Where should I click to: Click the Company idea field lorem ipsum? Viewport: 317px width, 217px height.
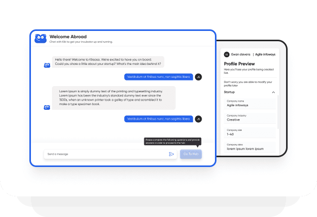(x=249, y=147)
